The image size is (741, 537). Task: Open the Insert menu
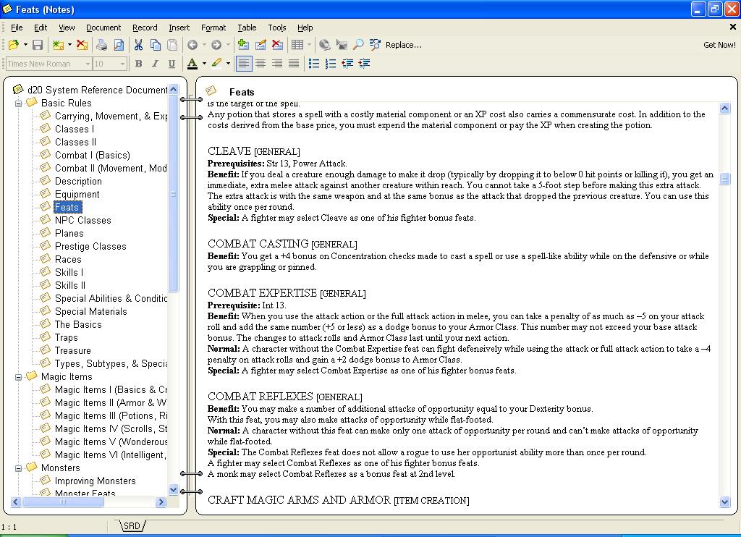pyautogui.click(x=179, y=28)
